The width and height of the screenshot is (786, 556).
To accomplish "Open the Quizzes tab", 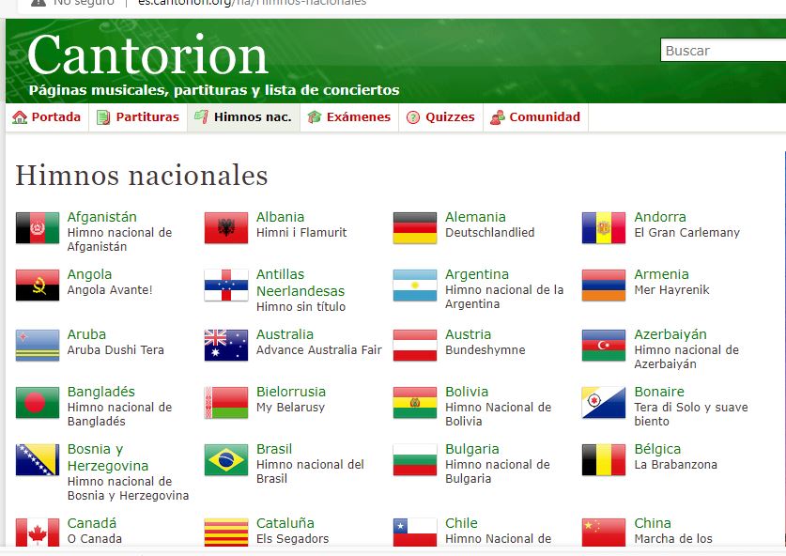I will pyautogui.click(x=440, y=117).
